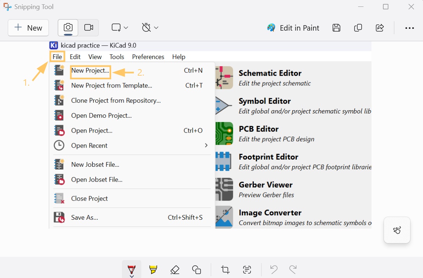Screen dimensions: 423x278
Task: Select the highlighter annotation tool
Action: click(153, 269)
